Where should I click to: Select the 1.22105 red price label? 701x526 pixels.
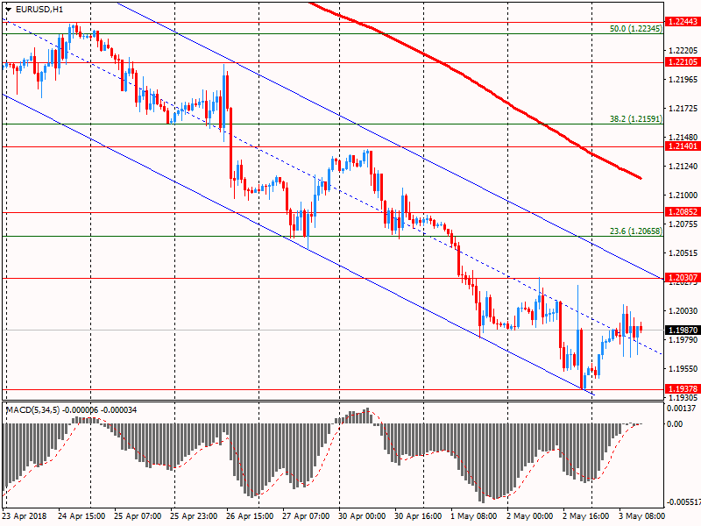point(683,62)
